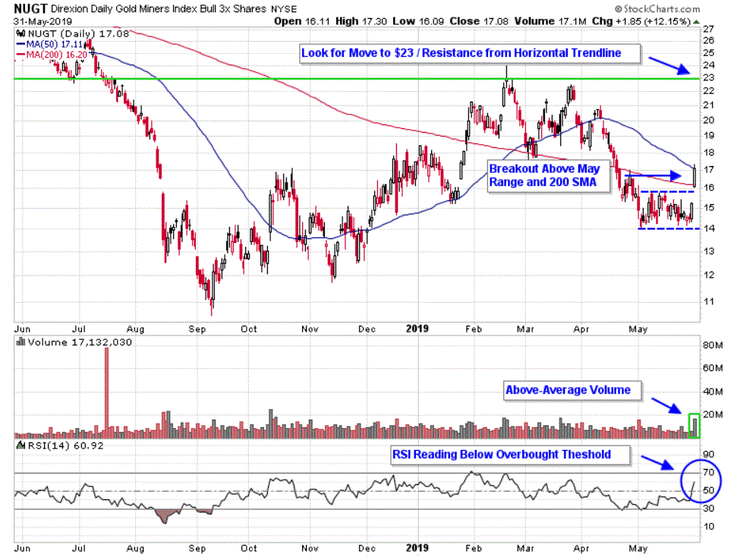Click the 'Look for Move to $23' annotation
Viewport: 734px width, 557px height.
pos(470,53)
